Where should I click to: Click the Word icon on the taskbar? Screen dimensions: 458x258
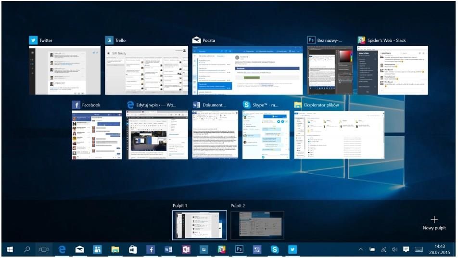click(x=168, y=249)
